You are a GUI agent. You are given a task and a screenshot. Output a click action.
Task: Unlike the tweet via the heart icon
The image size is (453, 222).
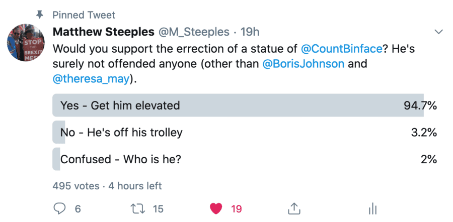[216, 208]
